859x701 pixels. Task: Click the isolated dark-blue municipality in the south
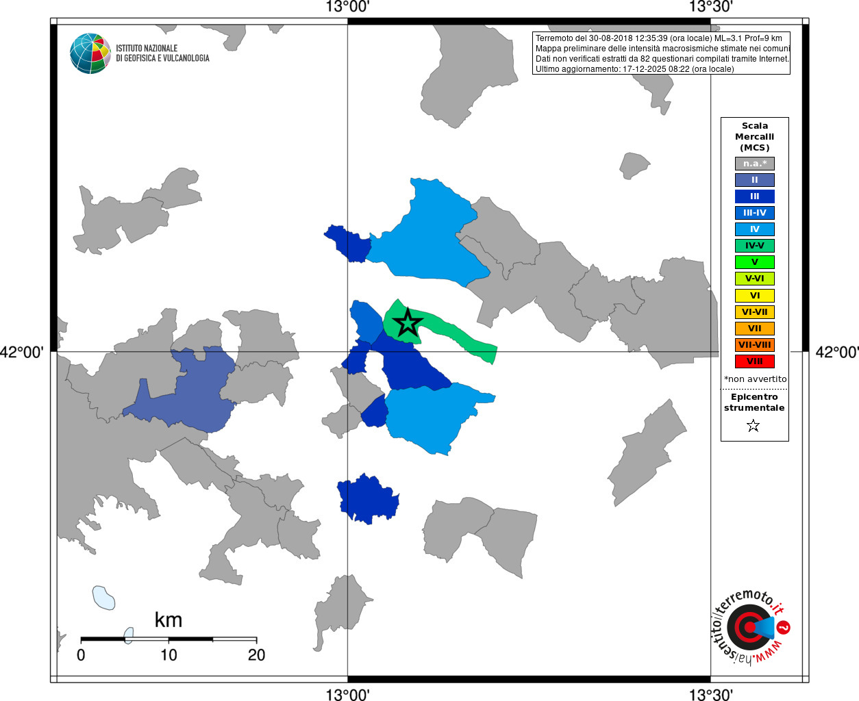368,499
